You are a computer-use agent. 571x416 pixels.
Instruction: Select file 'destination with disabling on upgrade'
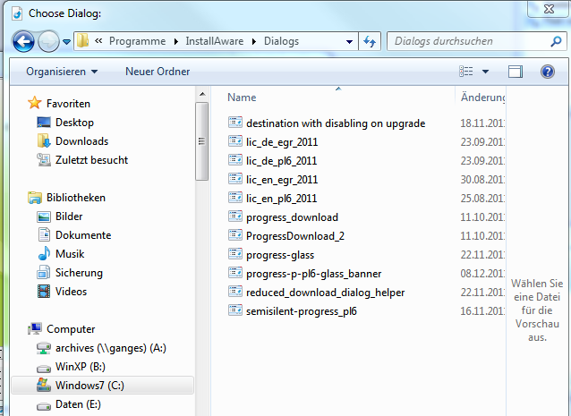pyautogui.click(x=336, y=123)
